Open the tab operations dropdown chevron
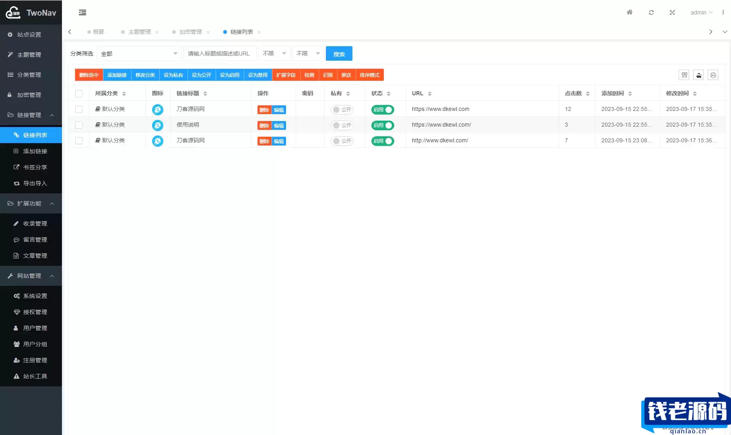 point(725,32)
